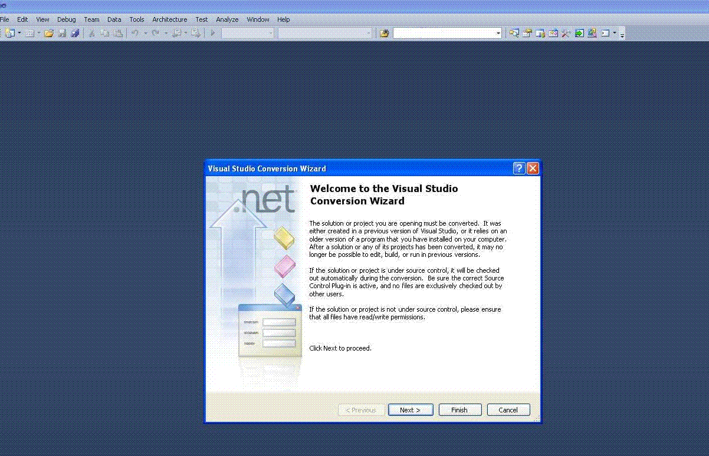Open the File menu
Viewport: 709px width, 456px height.
(x=5, y=19)
